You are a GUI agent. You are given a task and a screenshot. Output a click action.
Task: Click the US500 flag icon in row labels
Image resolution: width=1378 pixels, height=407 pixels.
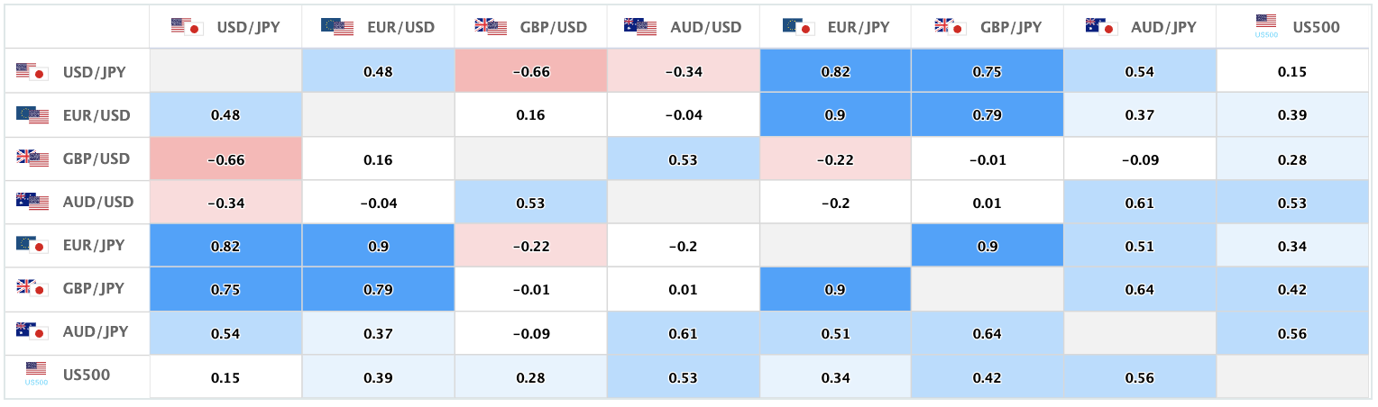click(36, 374)
